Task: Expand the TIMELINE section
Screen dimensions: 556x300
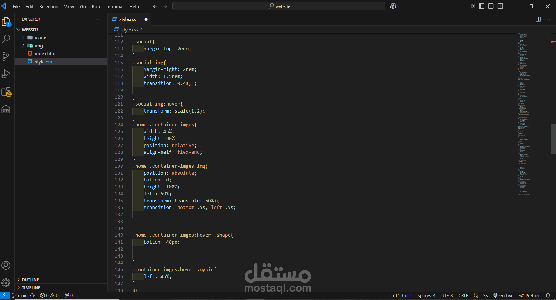Action: pos(18,287)
